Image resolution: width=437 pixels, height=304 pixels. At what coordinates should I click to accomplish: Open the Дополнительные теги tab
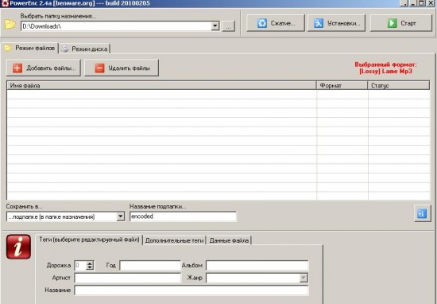pyautogui.click(x=174, y=240)
